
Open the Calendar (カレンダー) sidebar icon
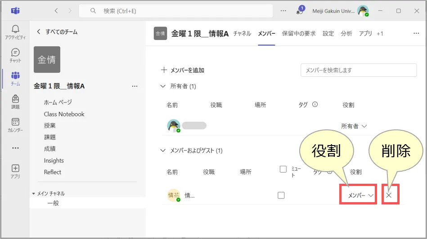pyautogui.click(x=15, y=124)
